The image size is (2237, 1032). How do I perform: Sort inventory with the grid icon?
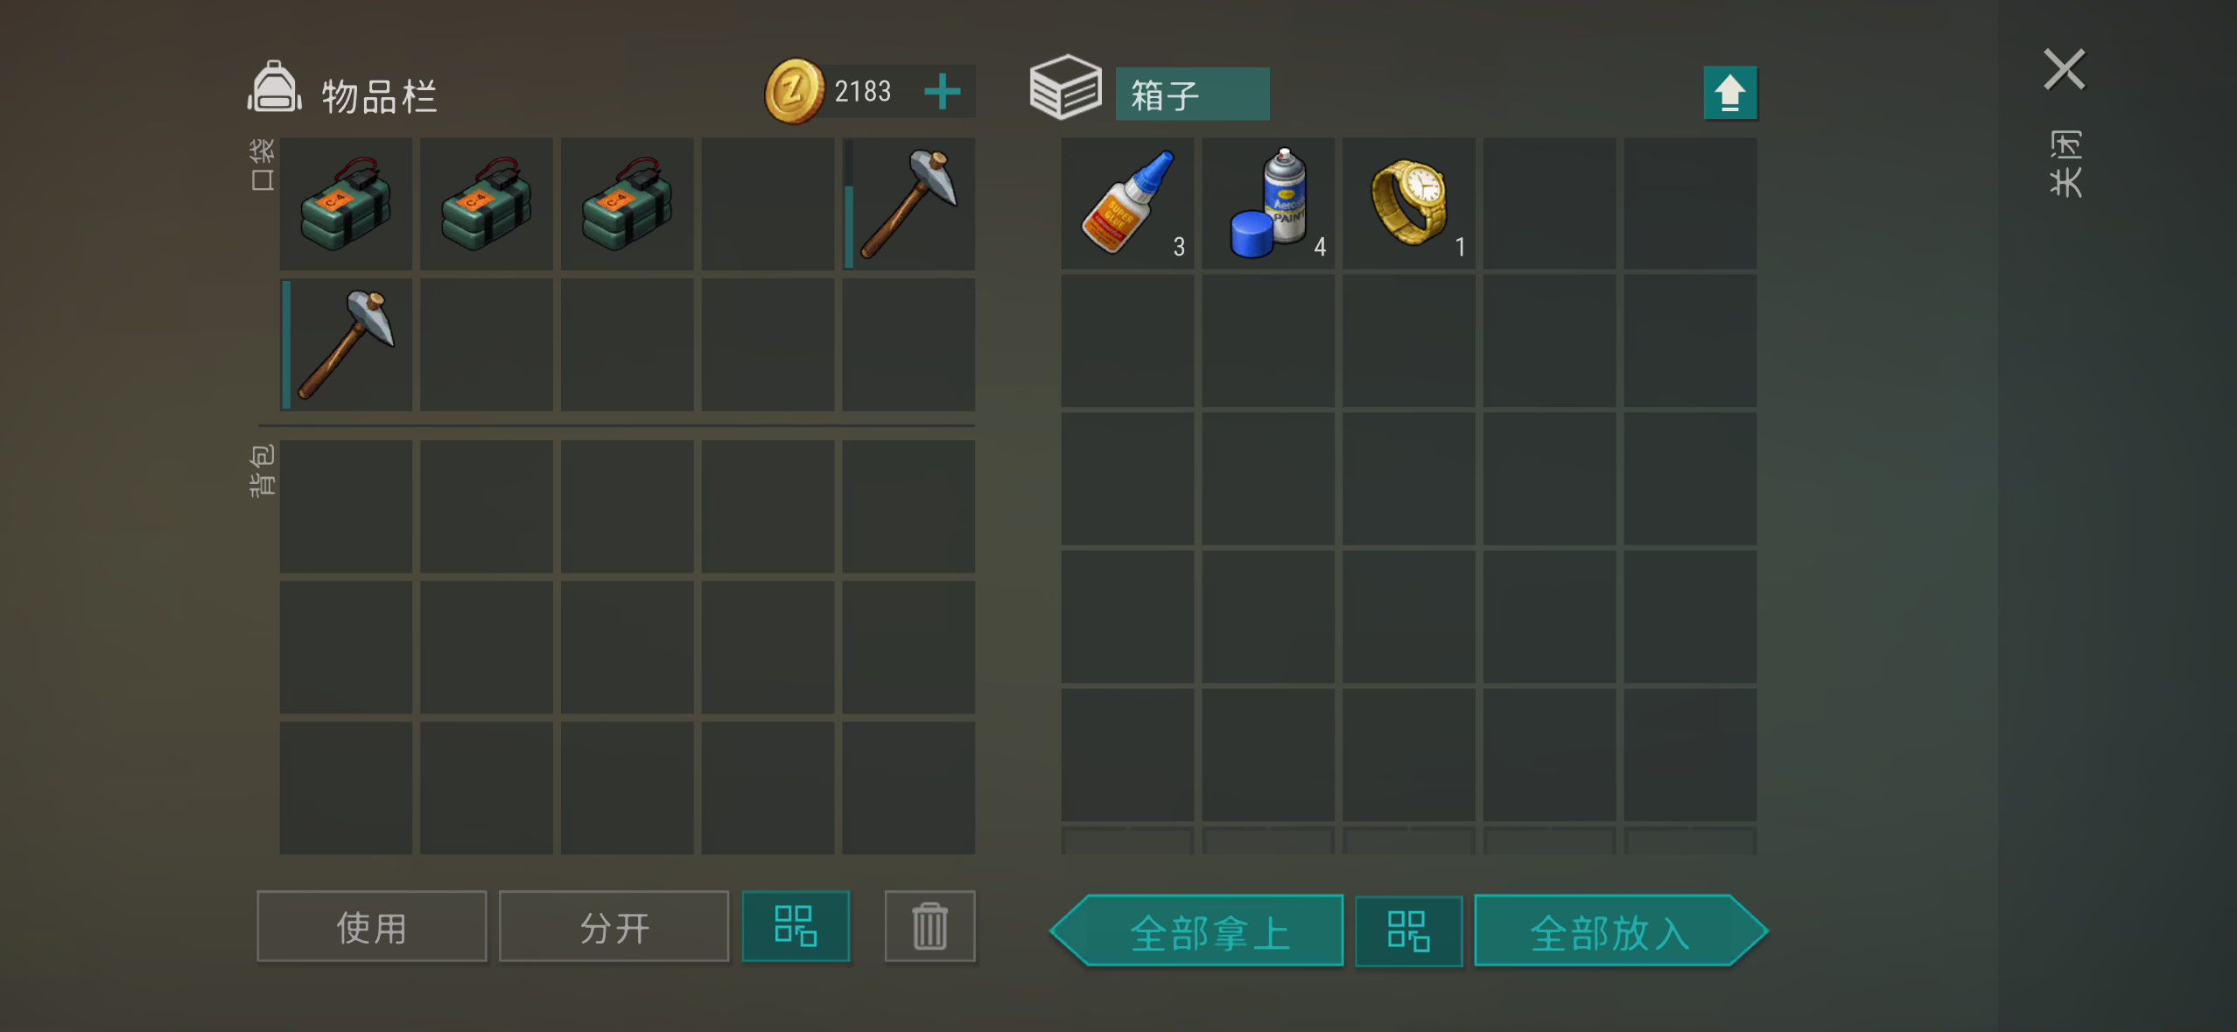[x=796, y=926]
